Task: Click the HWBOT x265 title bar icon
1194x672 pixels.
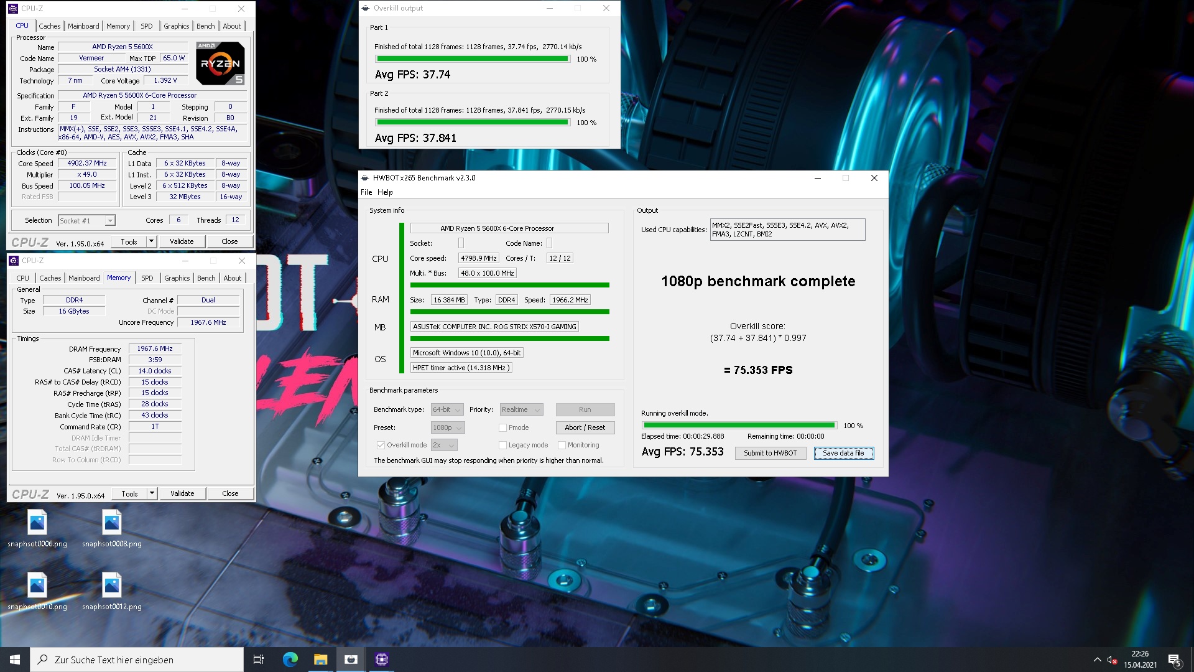Action: 366,178
